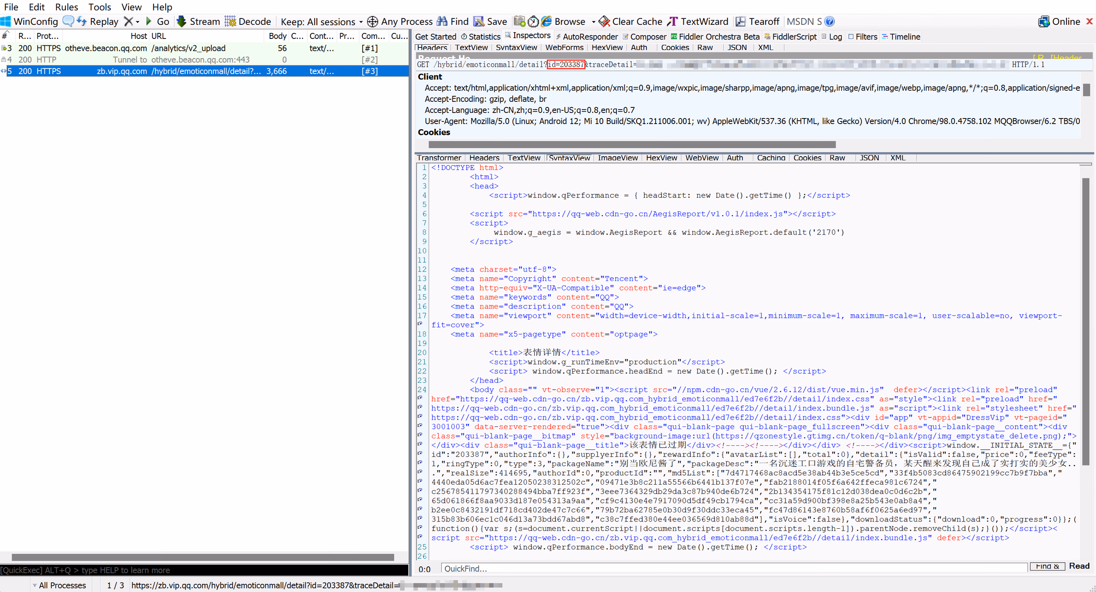
Task: Open the Timeline tab
Action: [901, 37]
